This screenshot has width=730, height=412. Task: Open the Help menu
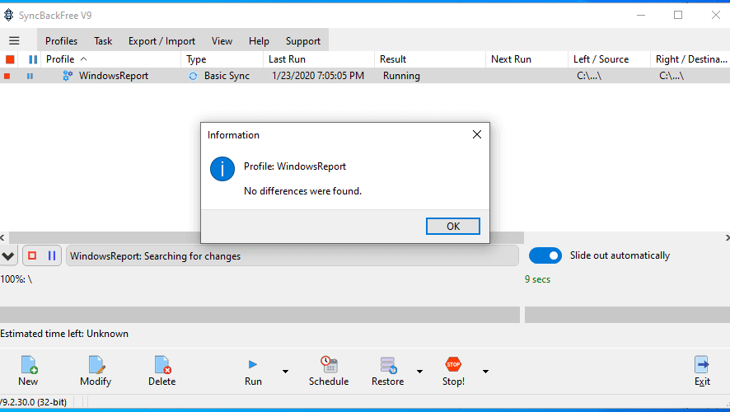pos(259,41)
